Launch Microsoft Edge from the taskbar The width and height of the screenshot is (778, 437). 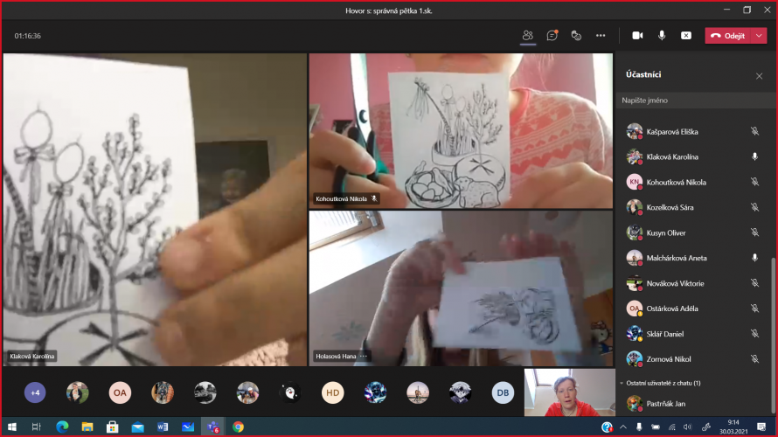[x=62, y=427]
